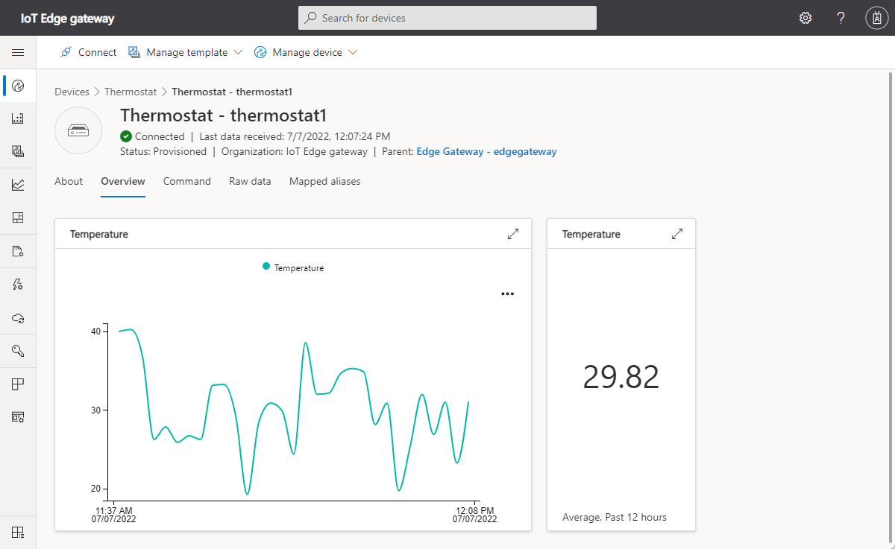Open Devices in the left sidebar
Viewport: 895px width, 549px height.
point(18,86)
